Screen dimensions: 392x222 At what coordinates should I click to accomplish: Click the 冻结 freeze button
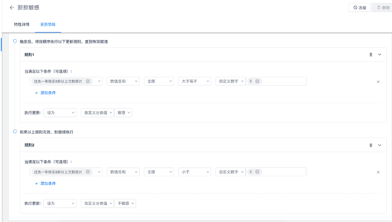359,8
